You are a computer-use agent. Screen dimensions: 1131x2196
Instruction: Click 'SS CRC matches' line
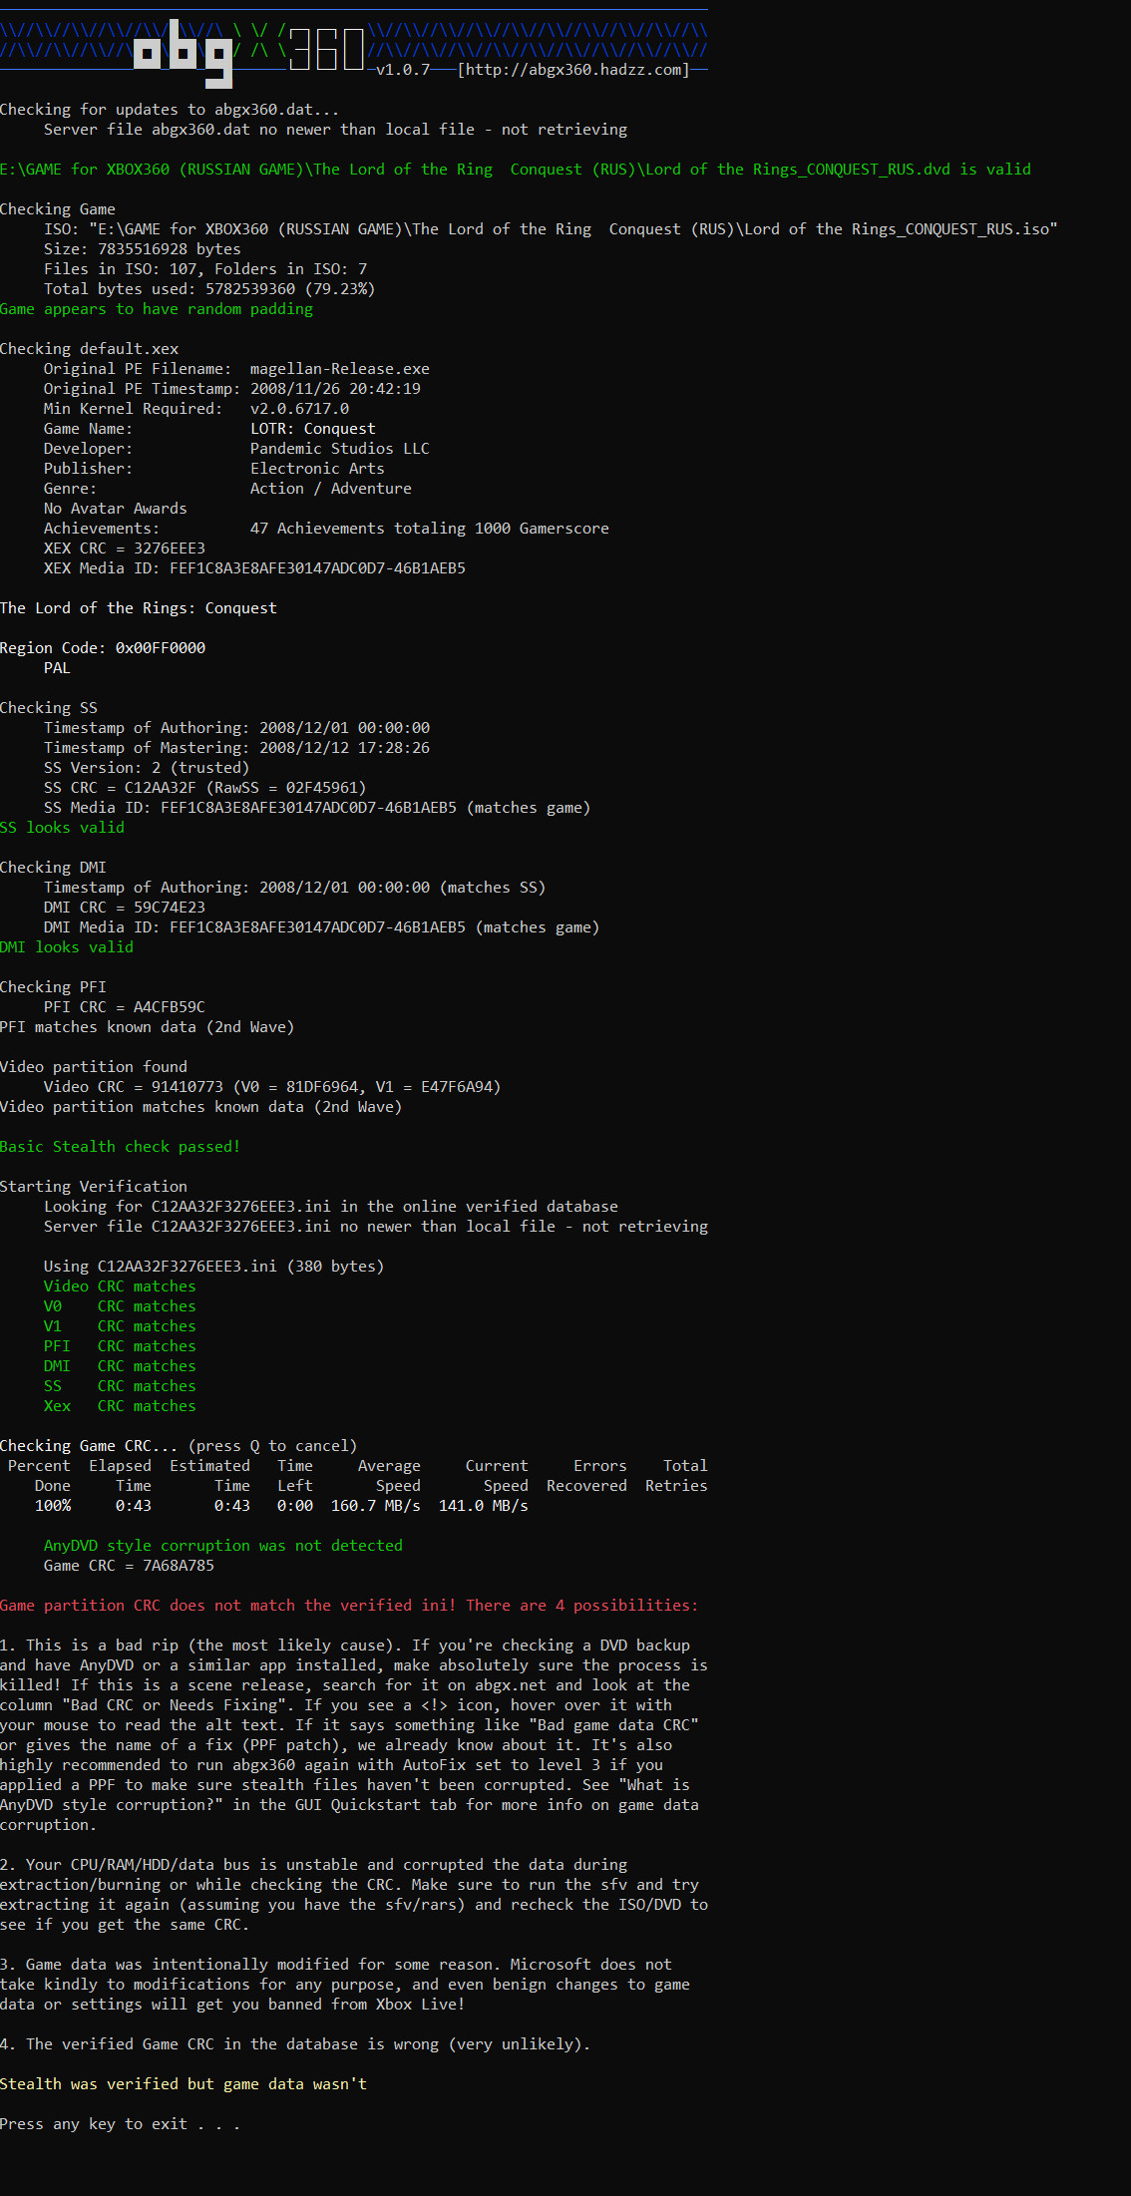[x=120, y=1386]
